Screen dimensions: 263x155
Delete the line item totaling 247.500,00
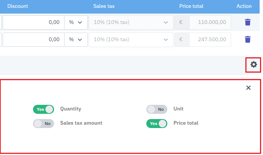(247, 39)
